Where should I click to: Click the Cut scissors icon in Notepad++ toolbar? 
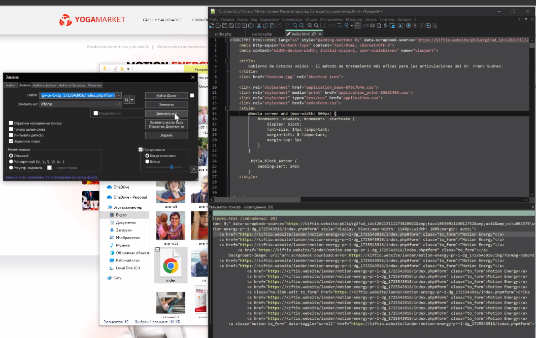pyautogui.click(x=259, y=25)
